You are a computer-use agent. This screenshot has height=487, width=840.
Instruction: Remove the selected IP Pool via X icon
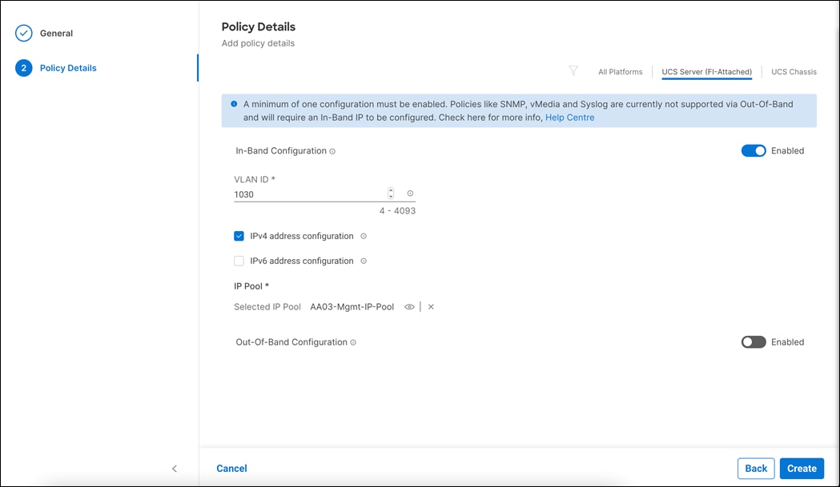click(430, 306)
